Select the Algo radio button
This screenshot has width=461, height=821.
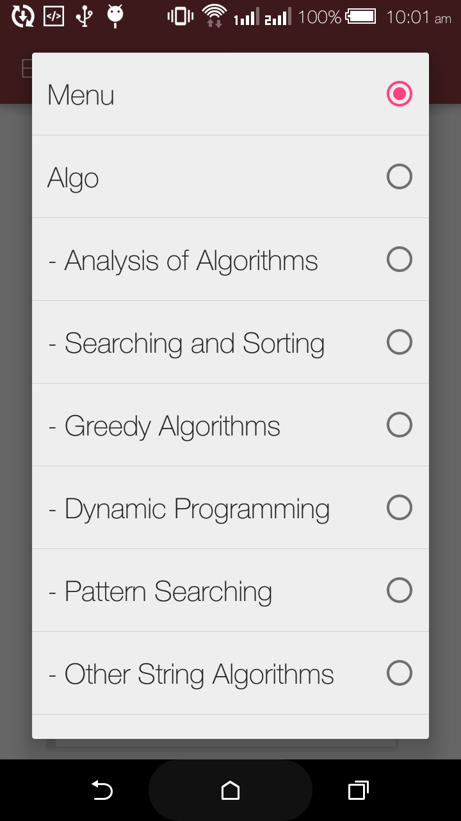point(399,176)
